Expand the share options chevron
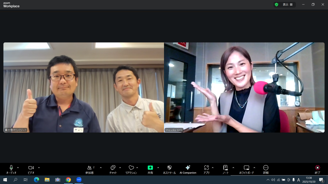The image size is (328, 184). (158, 167)
